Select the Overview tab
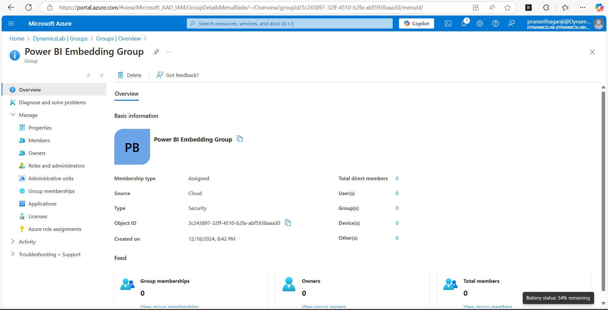This screenshot has height=310, width=608. coord(126,94)
